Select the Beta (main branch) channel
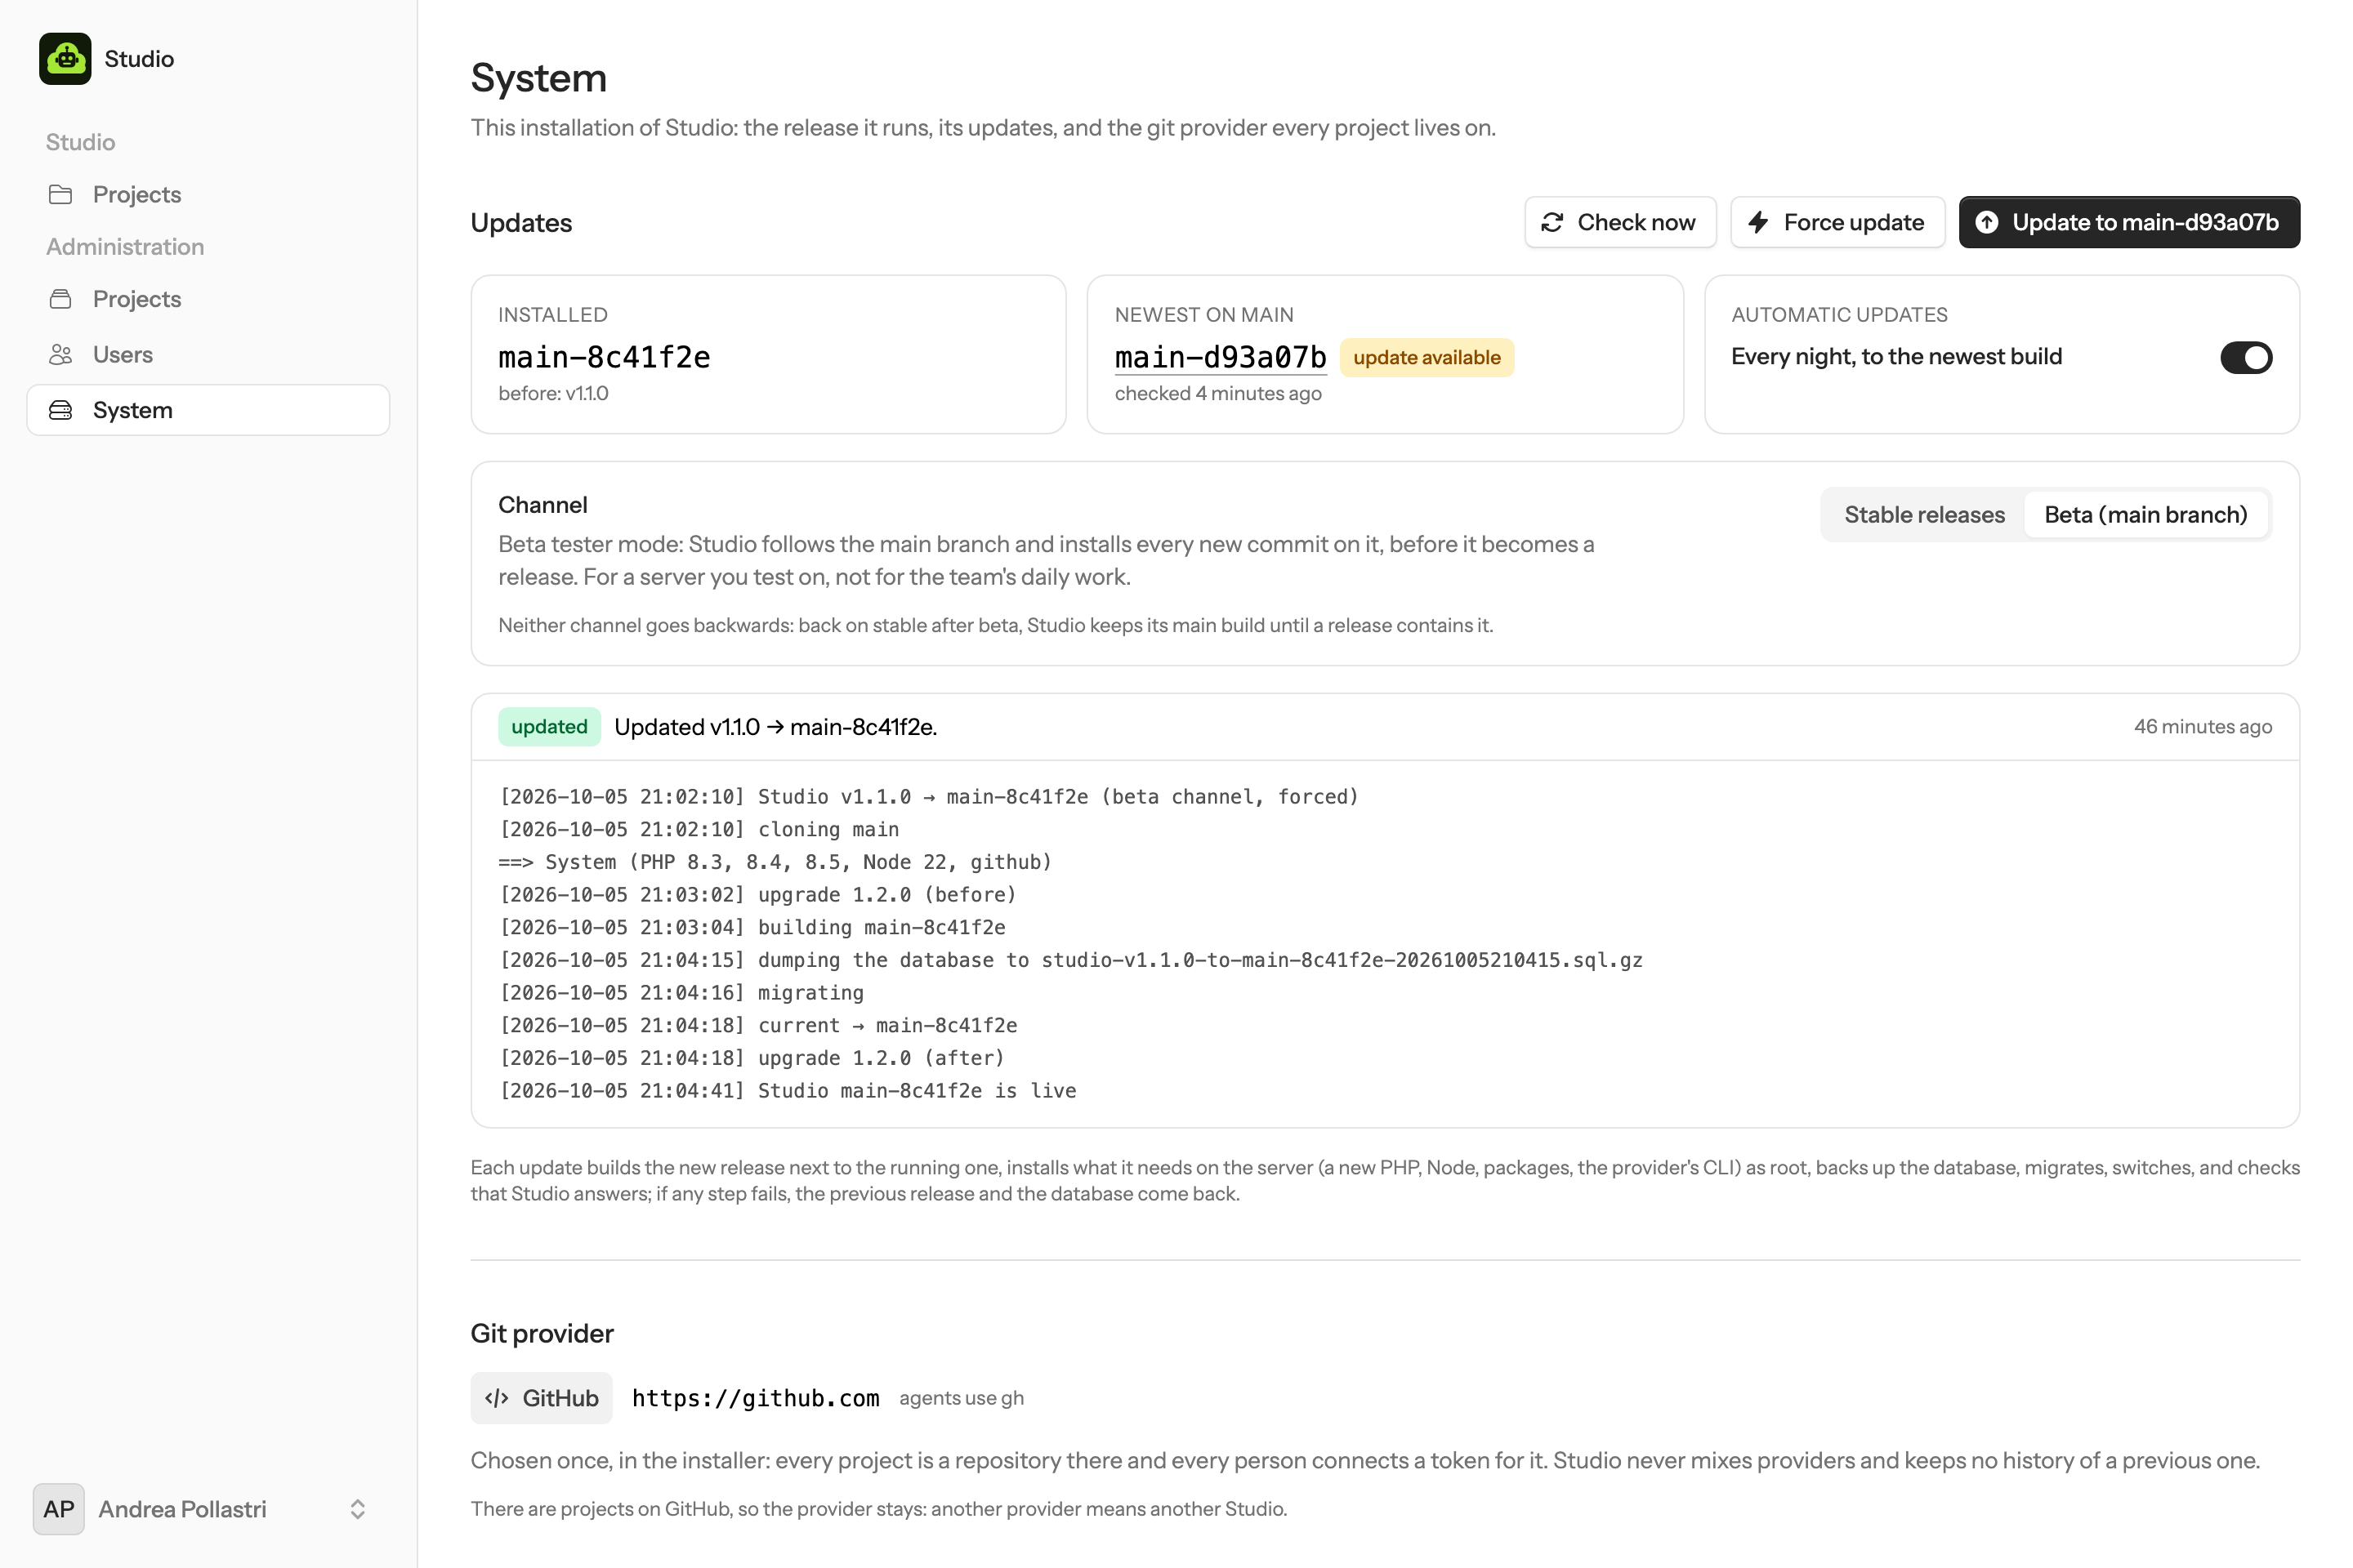Screen dimensions: 2353x1568 point(2146,515)
